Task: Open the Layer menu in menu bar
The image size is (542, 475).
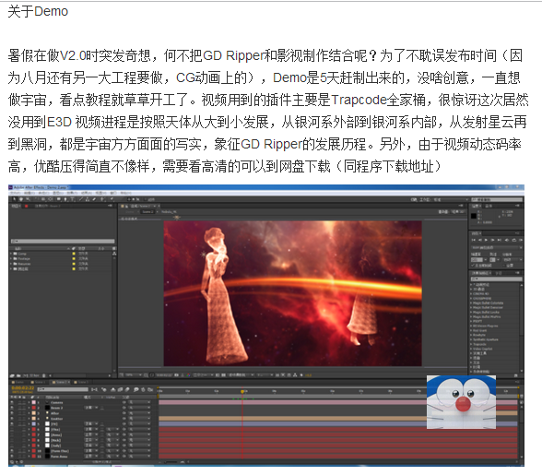Action: pos(58,193)
